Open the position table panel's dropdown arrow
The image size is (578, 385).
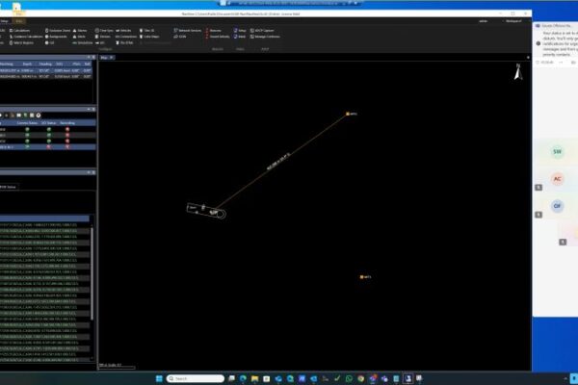pos(89,59)
